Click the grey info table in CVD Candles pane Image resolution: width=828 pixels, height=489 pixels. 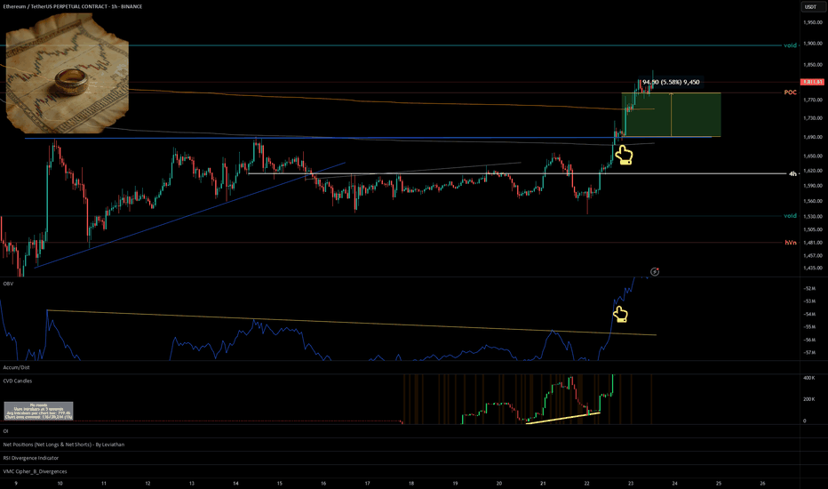[38, 411]
